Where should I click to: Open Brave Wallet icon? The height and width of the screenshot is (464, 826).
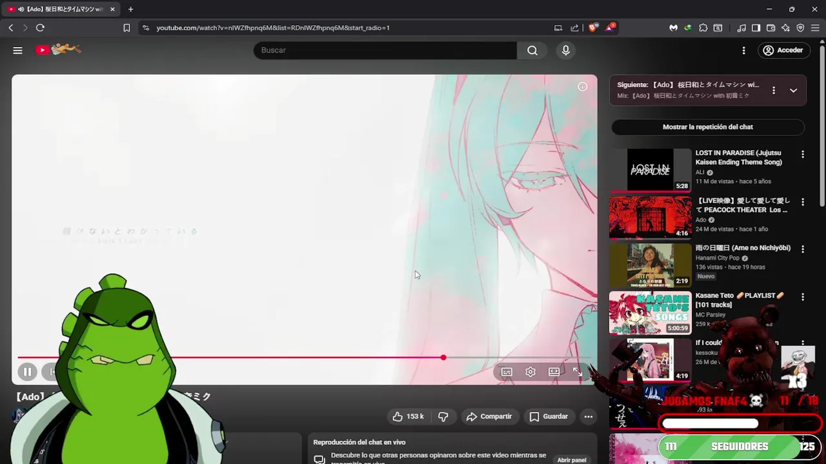[771, 28]
